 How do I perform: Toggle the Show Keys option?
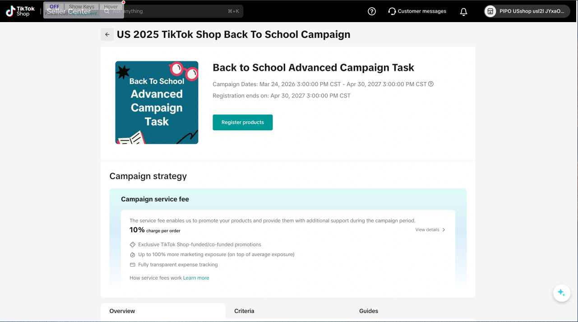point(82,7)
